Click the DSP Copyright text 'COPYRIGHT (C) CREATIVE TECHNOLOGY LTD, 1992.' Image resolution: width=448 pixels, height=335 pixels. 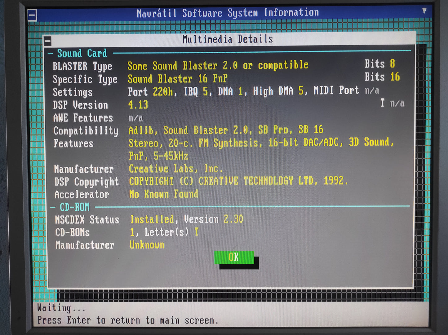click(238, 181)
